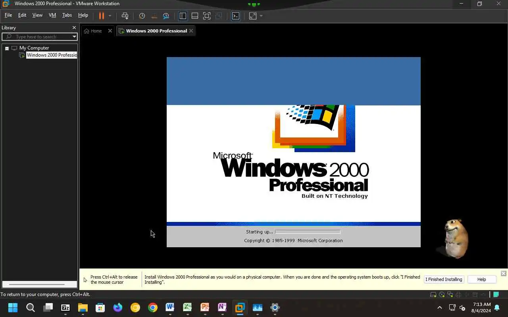Open the Edit menu
Screen dimensions: 508x317
(22, 15)
